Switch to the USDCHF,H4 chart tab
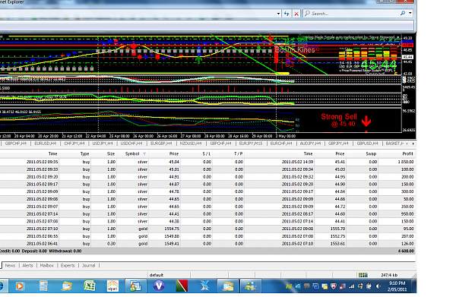Image resolution: width=475 pixels, height=297 pixels. coord(131,144)
